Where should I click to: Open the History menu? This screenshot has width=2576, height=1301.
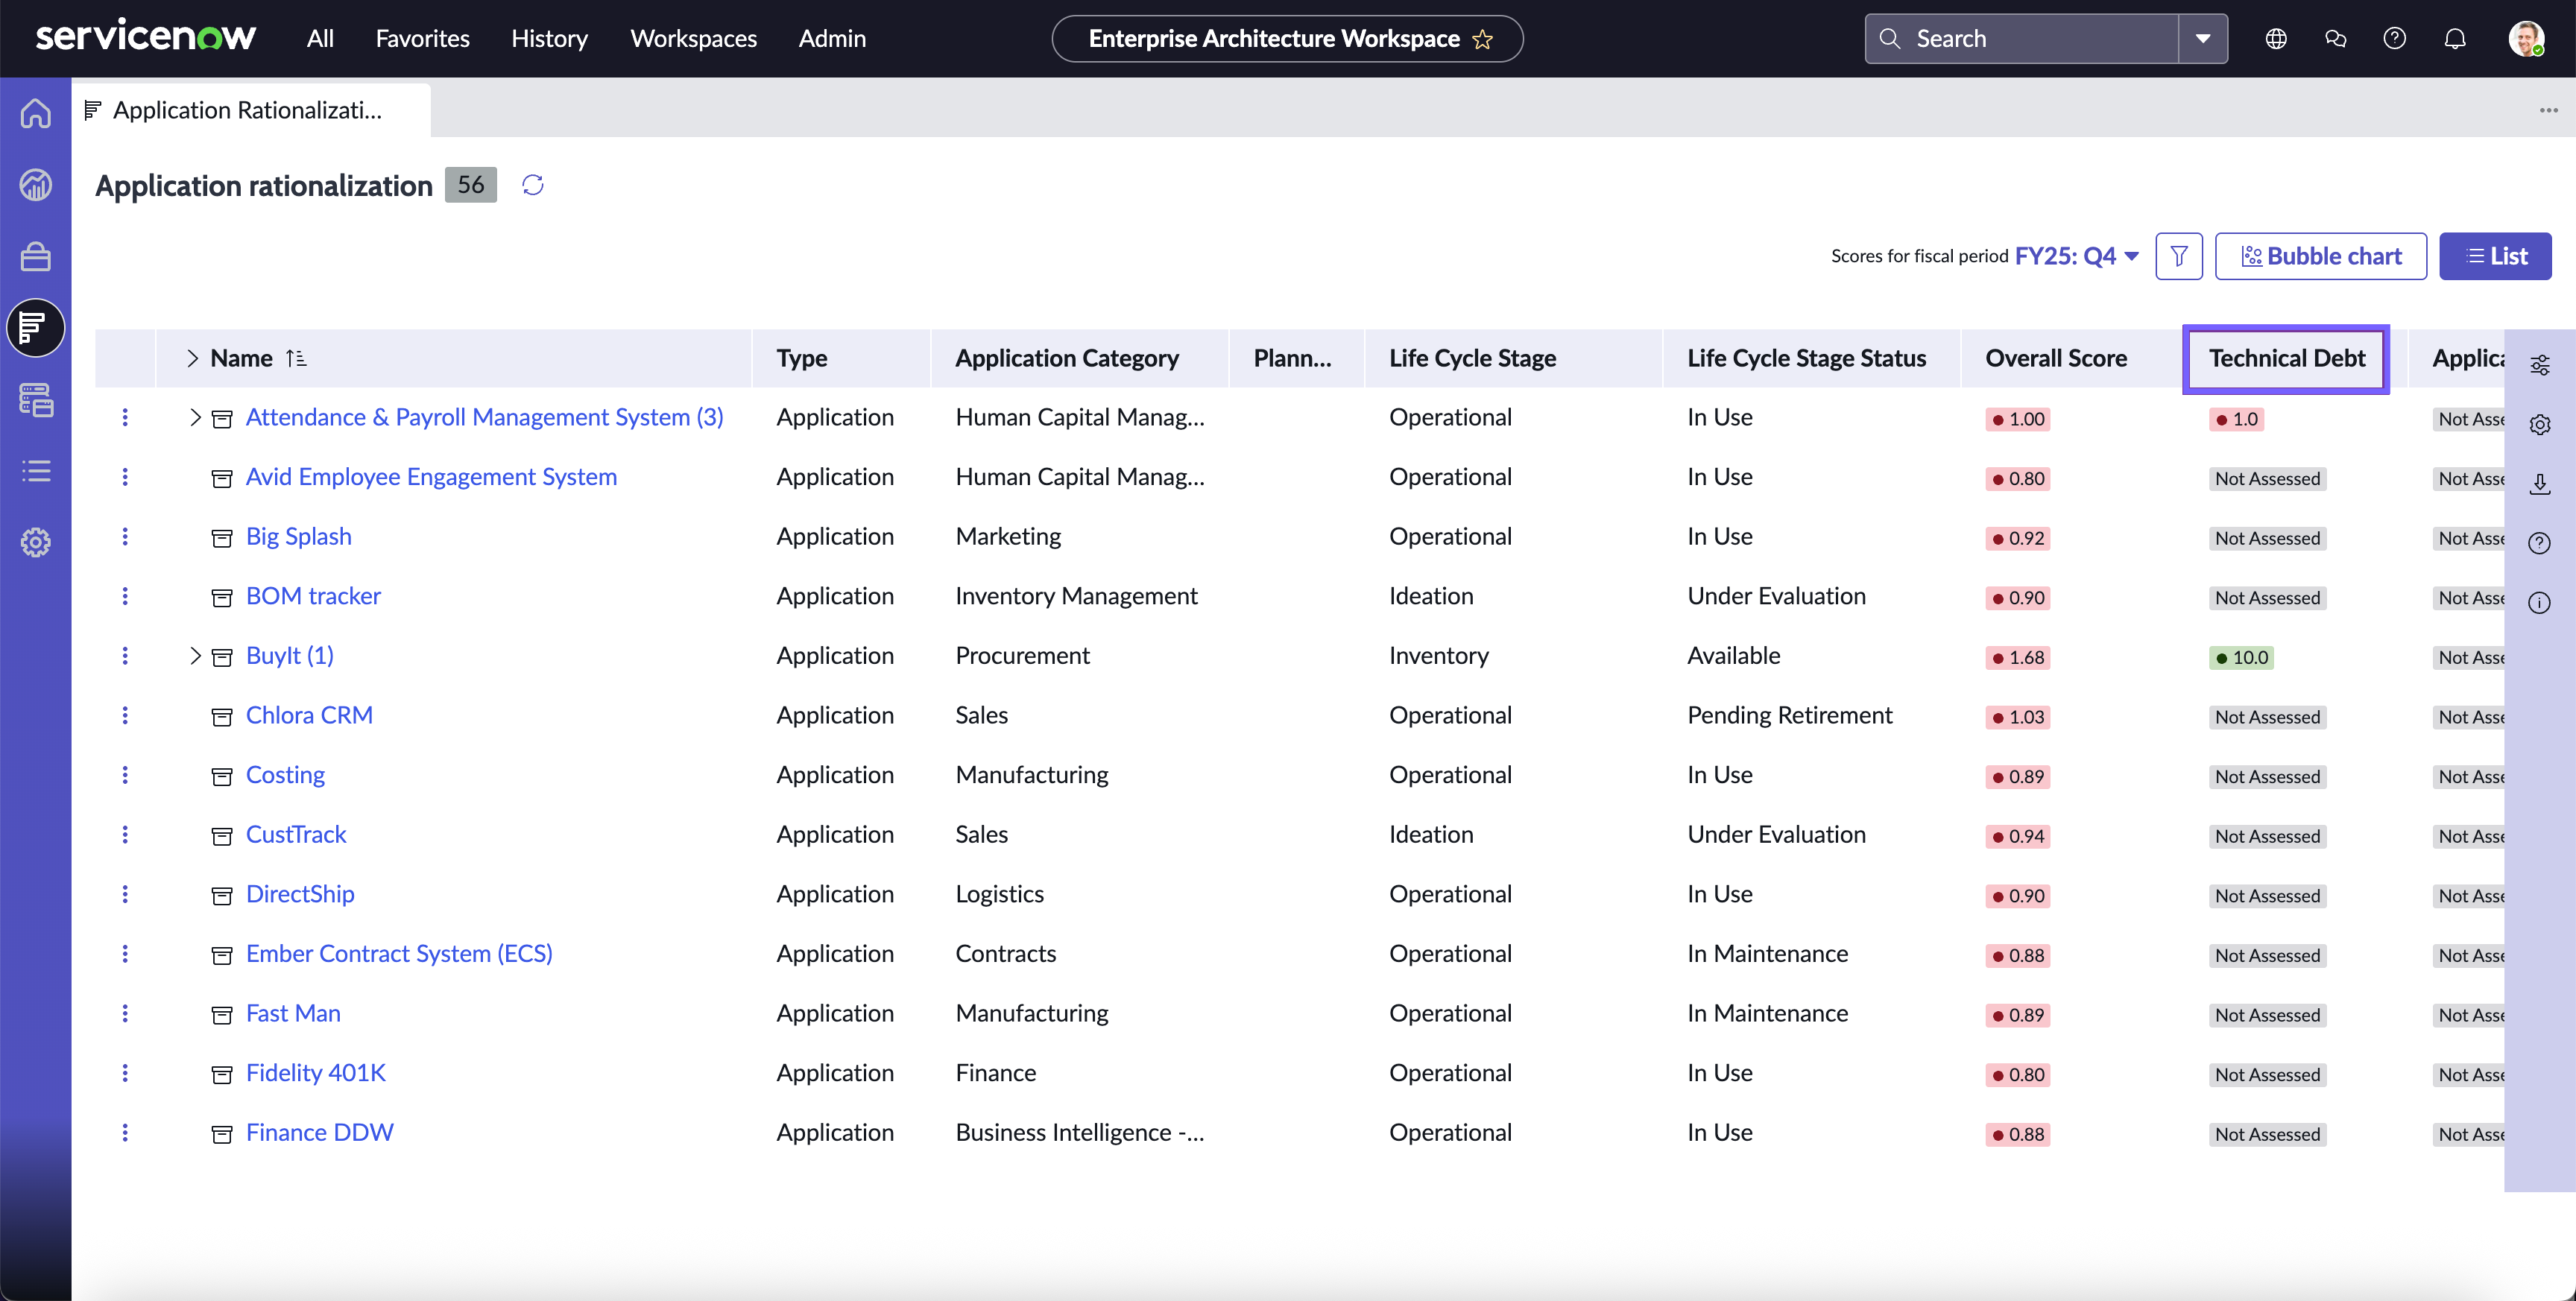click(x=550, y=39)
